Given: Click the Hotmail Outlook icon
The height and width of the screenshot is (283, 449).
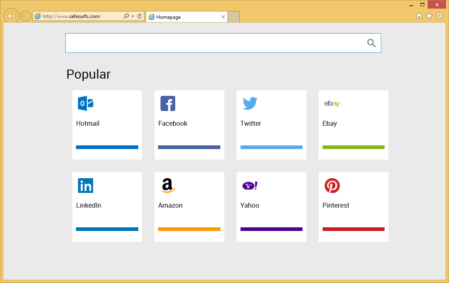Looking at the screenshot, I should (x=85, y=103).
